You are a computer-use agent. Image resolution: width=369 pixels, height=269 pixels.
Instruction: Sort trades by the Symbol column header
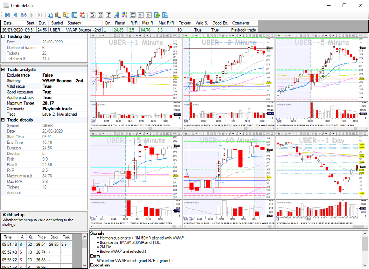tap(57, 23)
